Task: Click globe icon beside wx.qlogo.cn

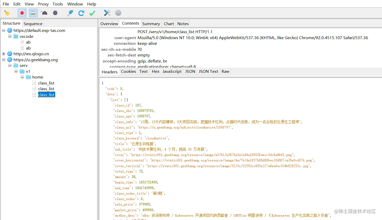Action: (10, 54)
